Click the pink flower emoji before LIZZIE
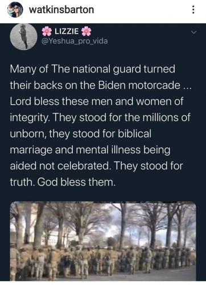Screen dimensions: 206x285 click(x=47, y=31)
